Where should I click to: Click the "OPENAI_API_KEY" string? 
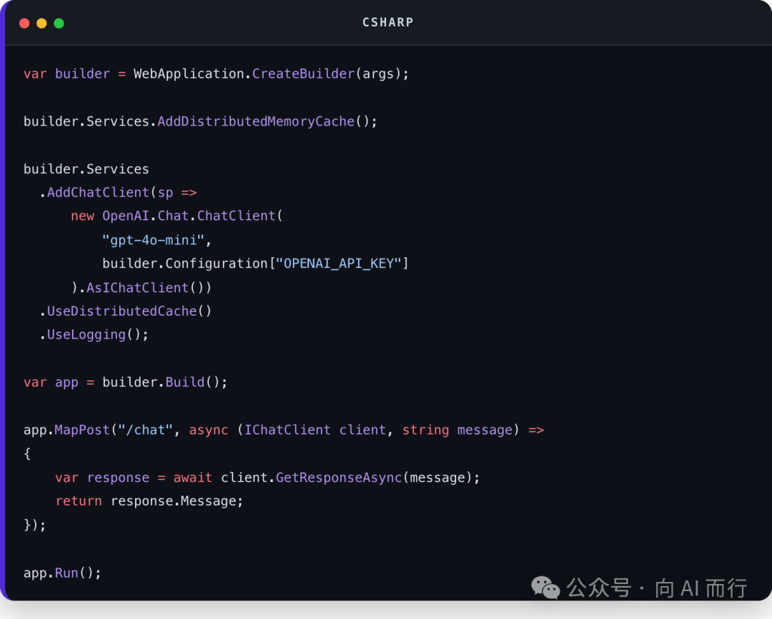(338, 263)
